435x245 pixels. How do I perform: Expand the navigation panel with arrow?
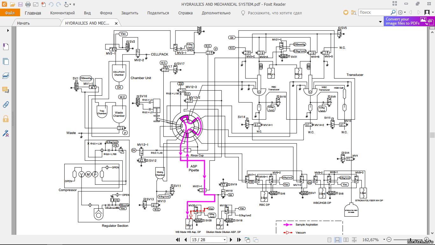pos(8,30)
